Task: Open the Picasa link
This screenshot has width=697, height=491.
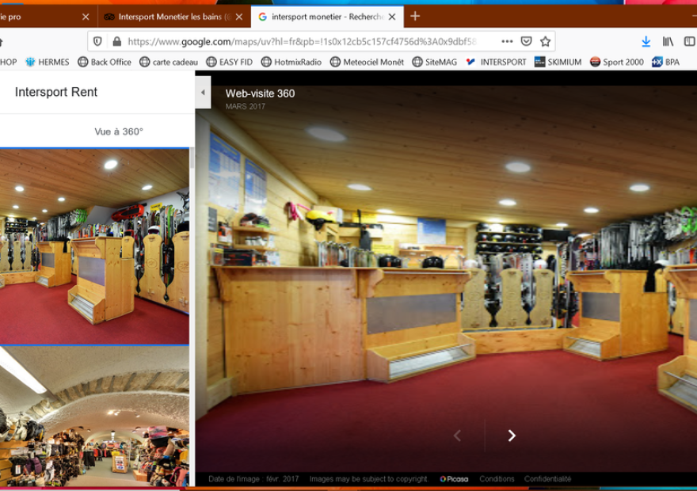Action: [454, 479]
